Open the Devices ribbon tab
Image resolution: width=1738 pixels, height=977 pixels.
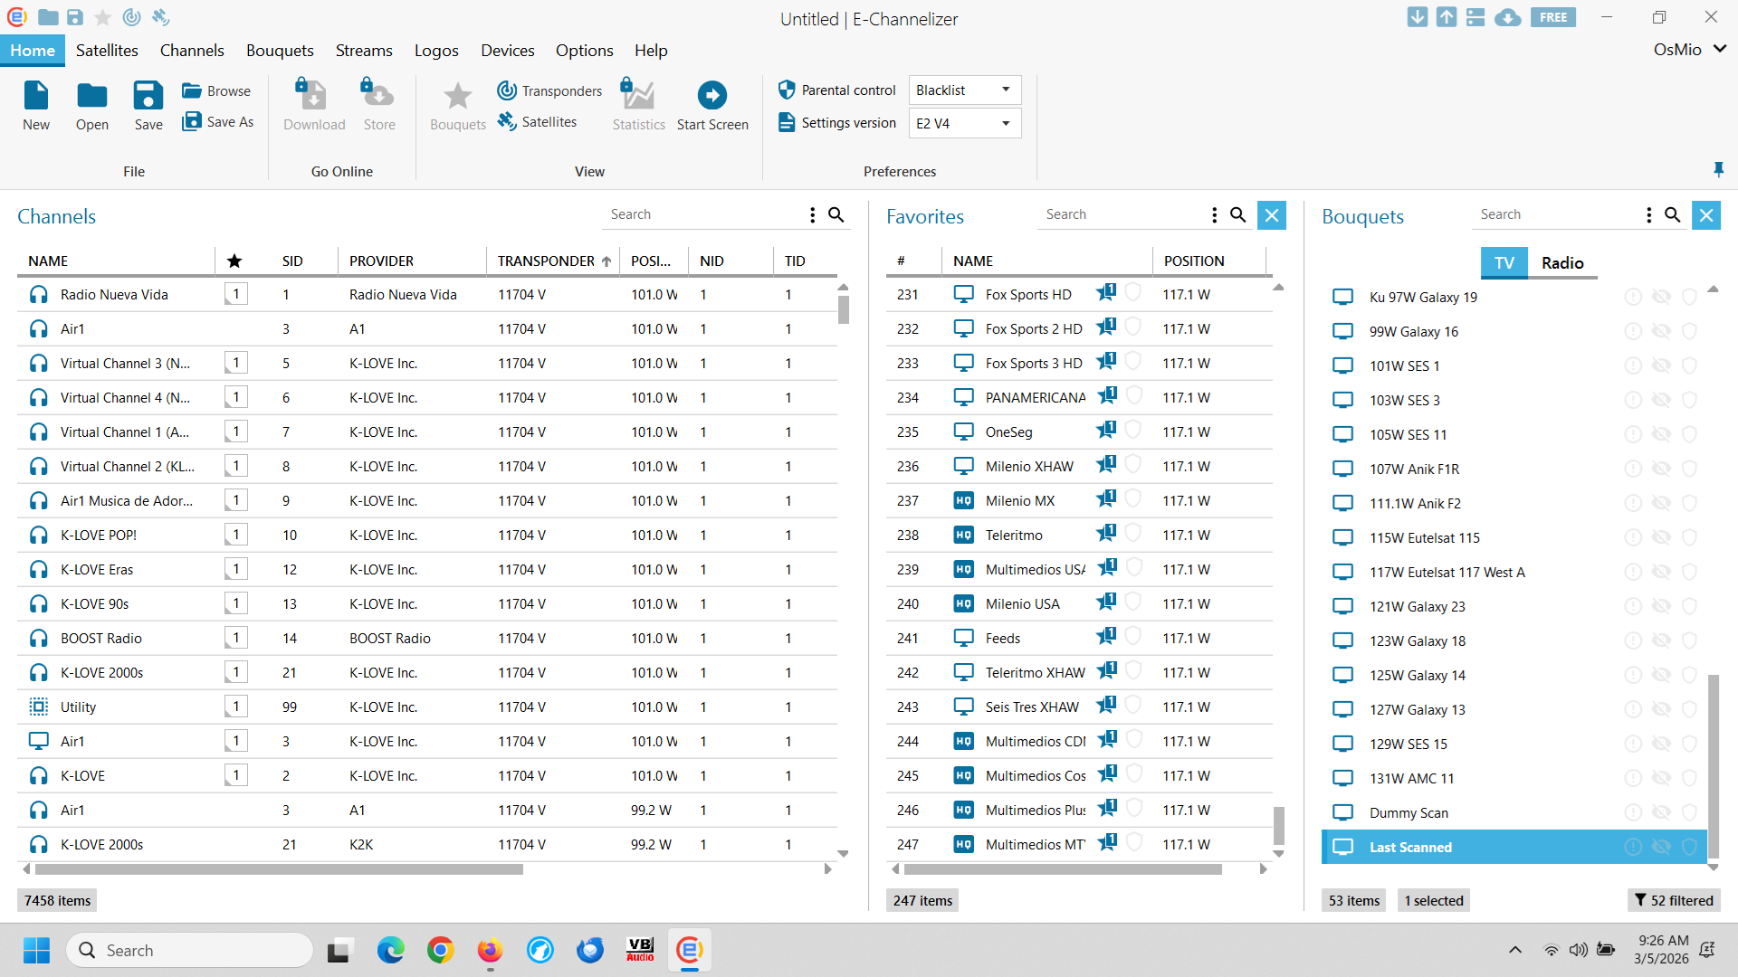[x=507, y=51]
